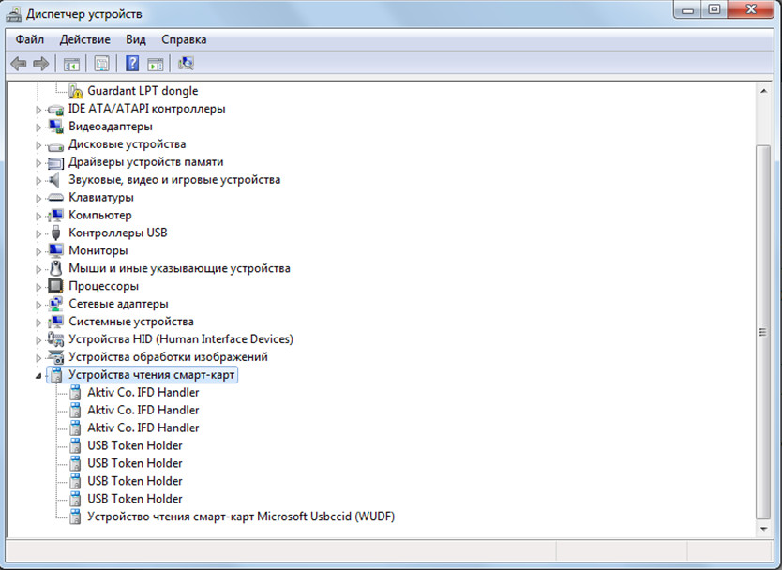Click the blue Help question-mark icon
The image size is (782, 570).
point(132,64)
